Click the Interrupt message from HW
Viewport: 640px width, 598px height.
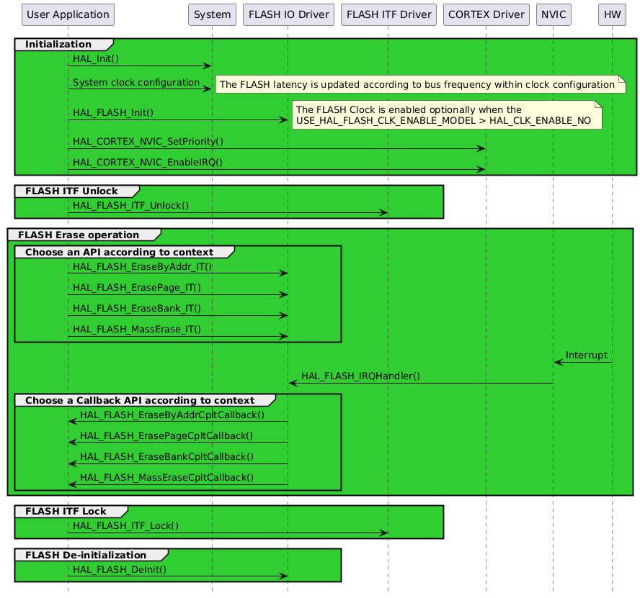point(586,355)
